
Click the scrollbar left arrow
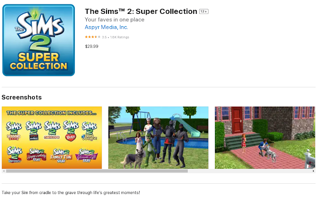pos(3,171)
